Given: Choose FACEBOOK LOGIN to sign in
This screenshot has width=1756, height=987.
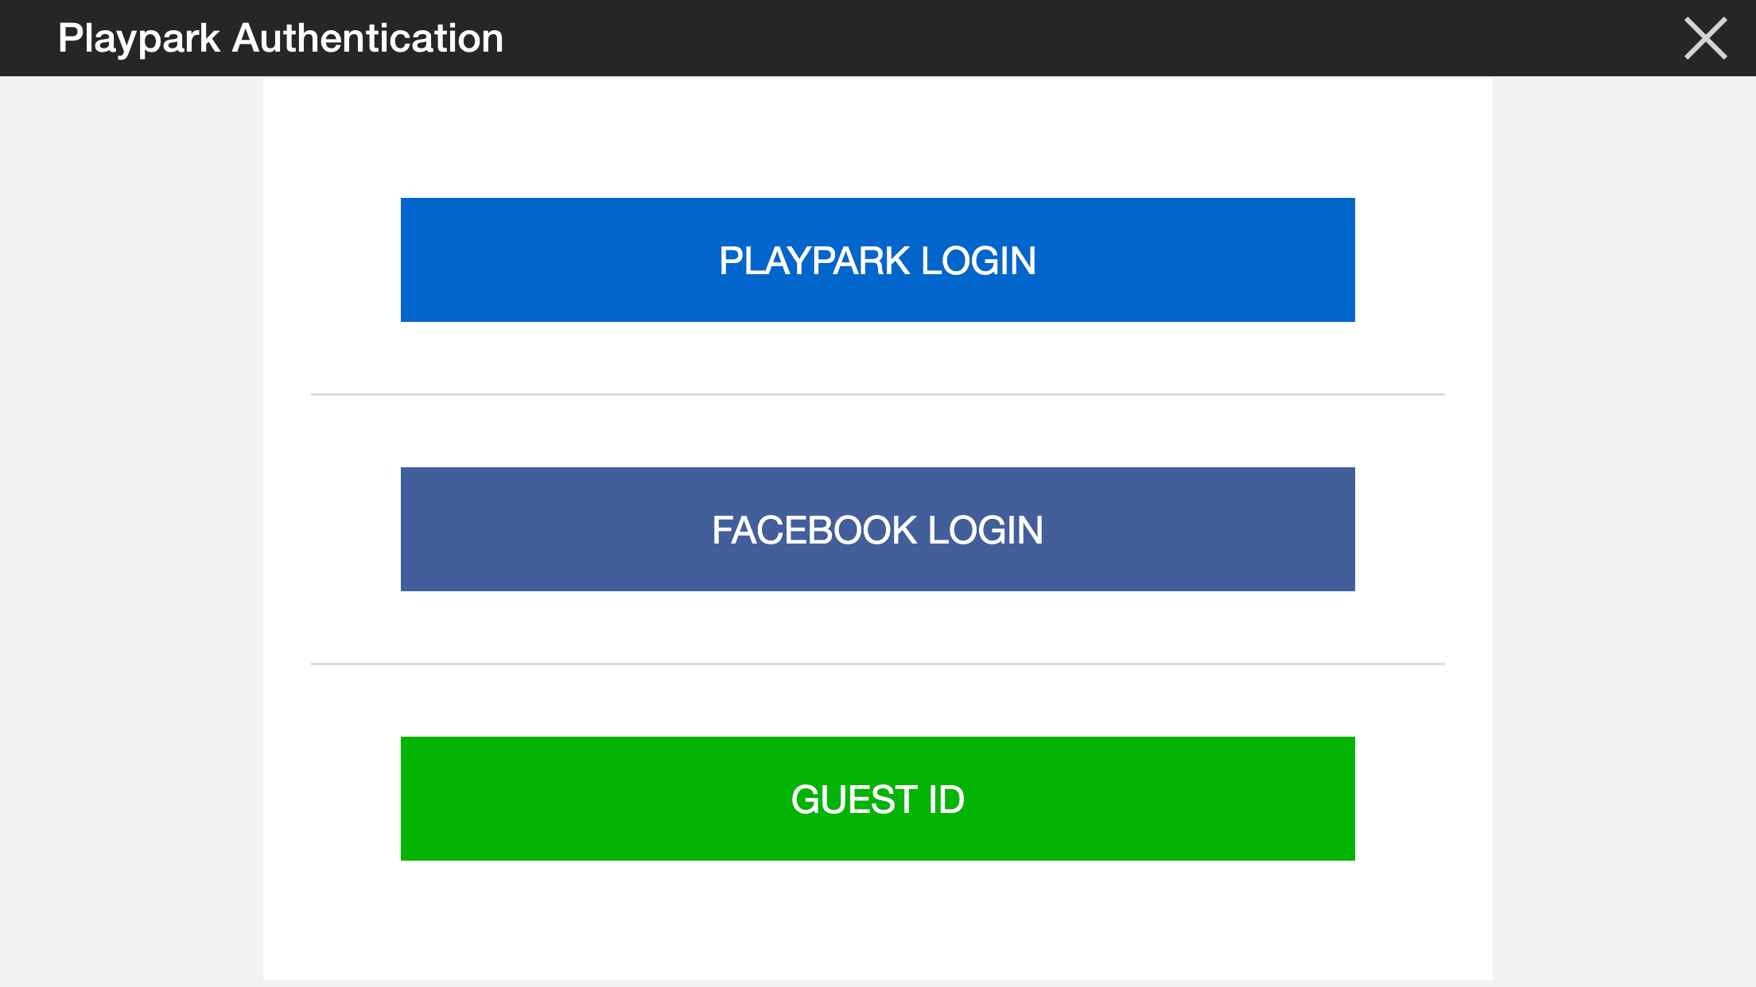Looking at the screenshot, I should tap(877, 529).
